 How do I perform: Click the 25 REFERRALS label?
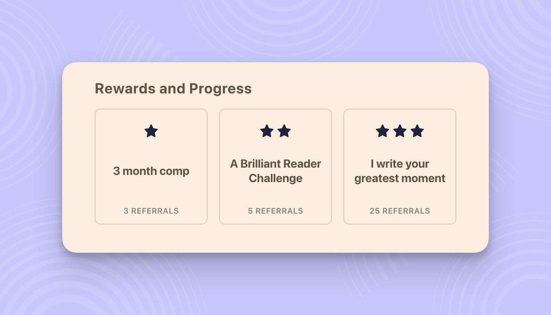click(400, 211)
